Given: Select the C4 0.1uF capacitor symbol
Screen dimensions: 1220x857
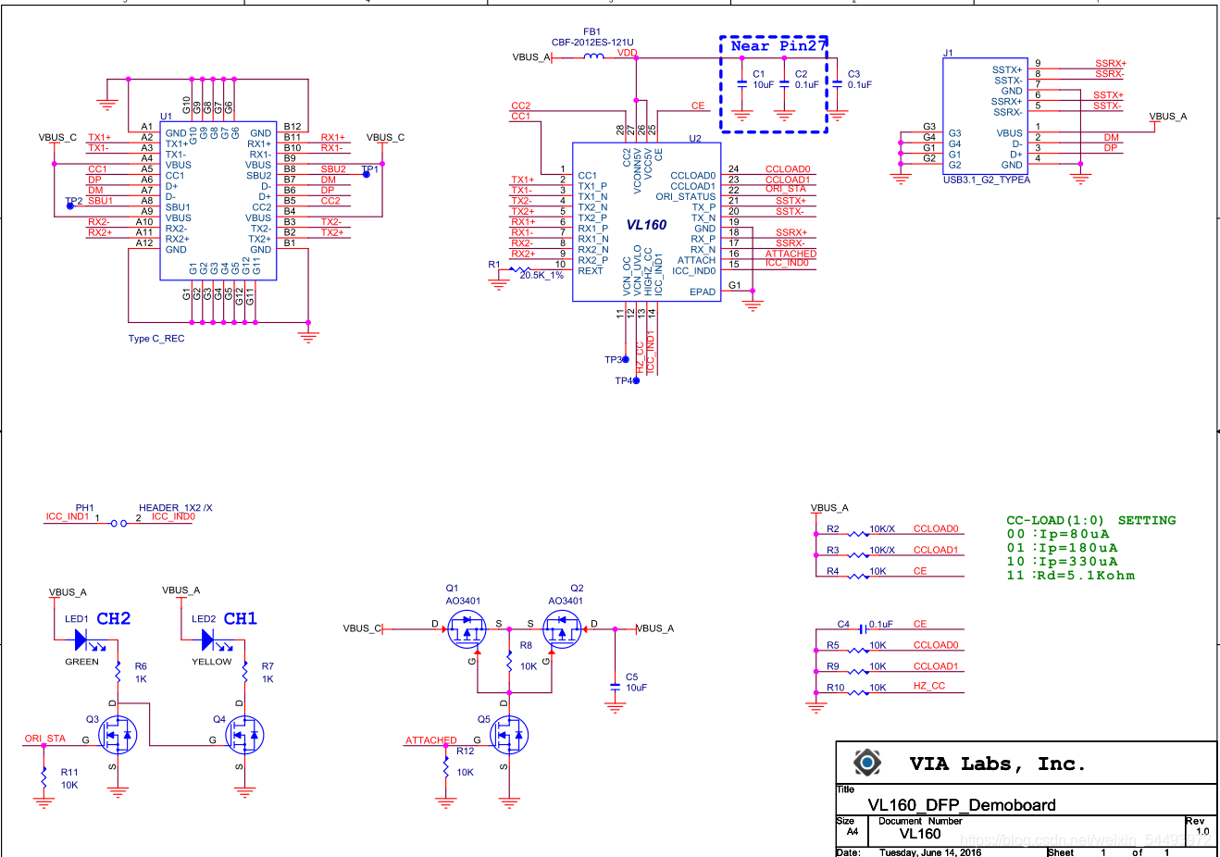Looking at the screenshot, I should coord(862,628).
